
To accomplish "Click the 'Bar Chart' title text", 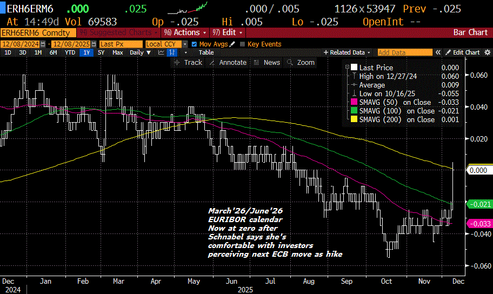I will (470, 32).
